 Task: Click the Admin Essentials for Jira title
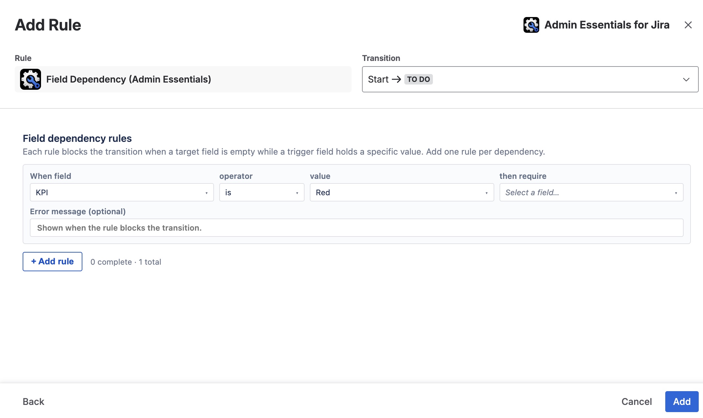[x=607, y=25]
